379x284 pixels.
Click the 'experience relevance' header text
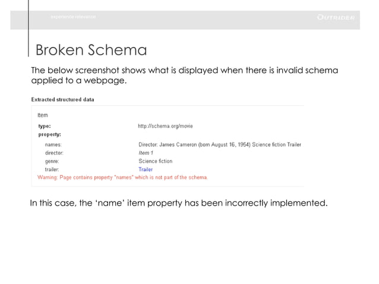(x=73, y=17)
